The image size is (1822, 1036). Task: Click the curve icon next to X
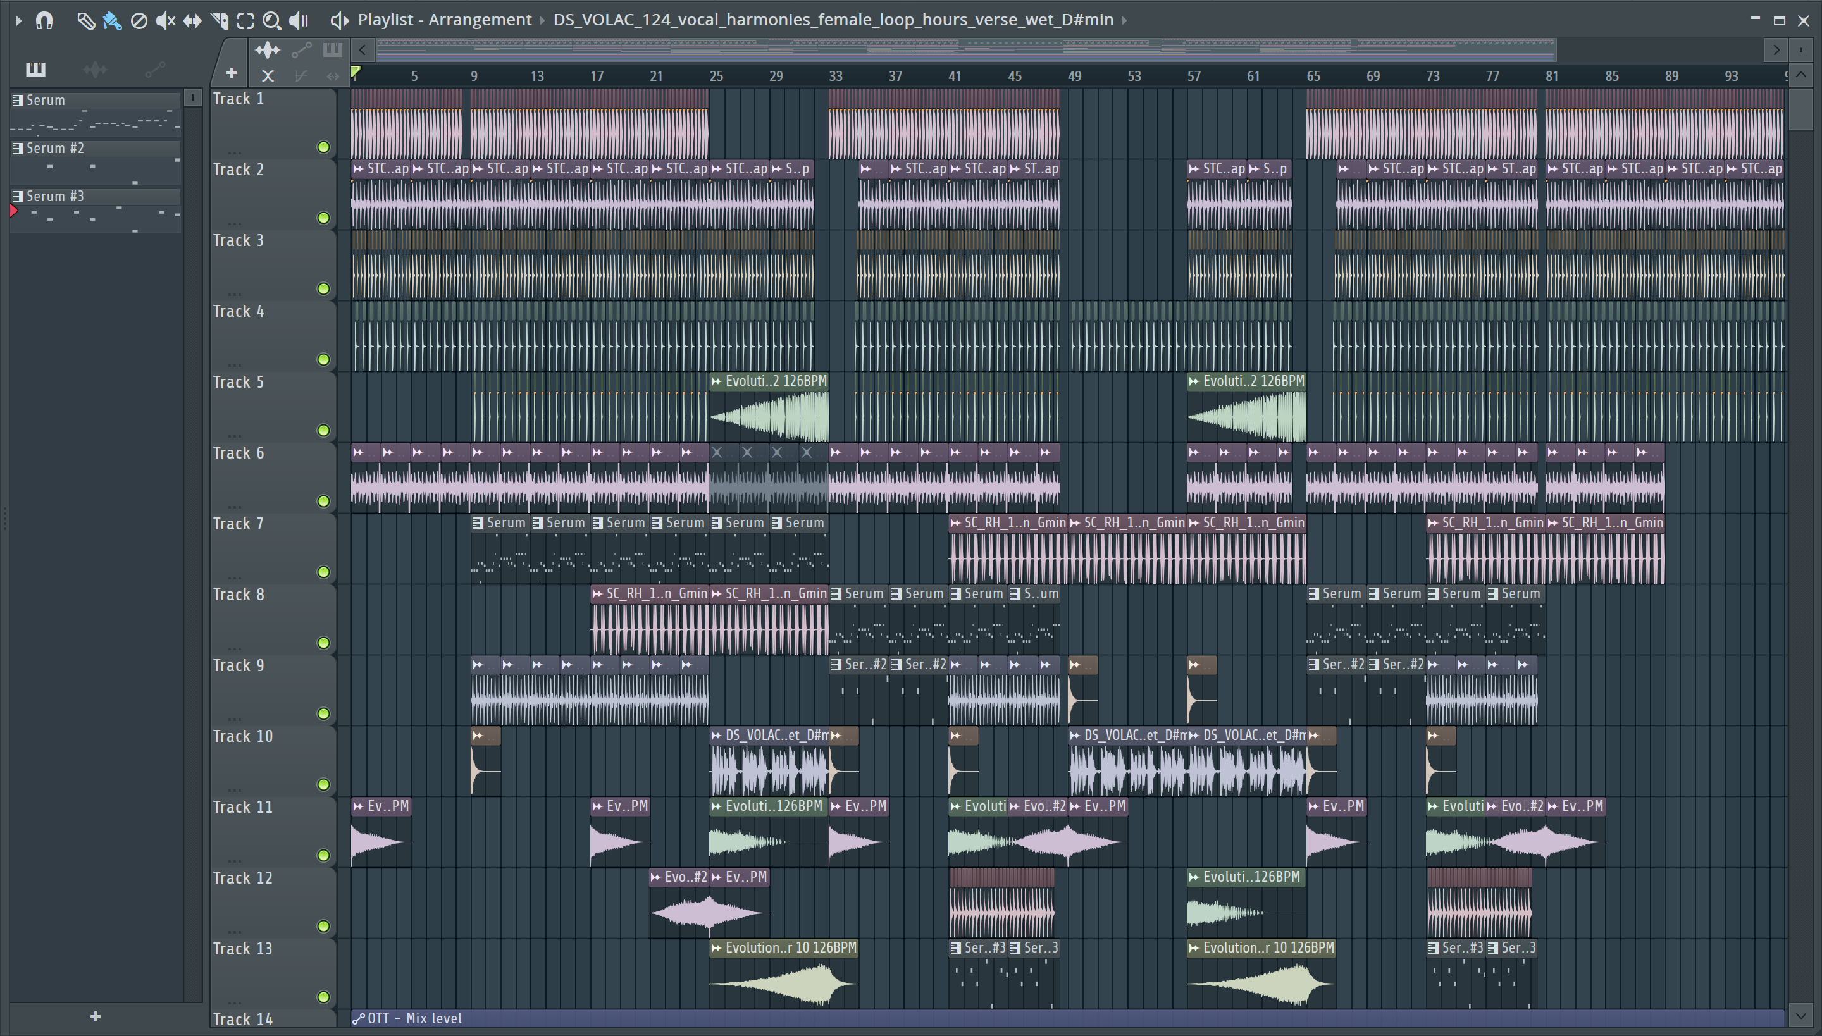(301, 75)
